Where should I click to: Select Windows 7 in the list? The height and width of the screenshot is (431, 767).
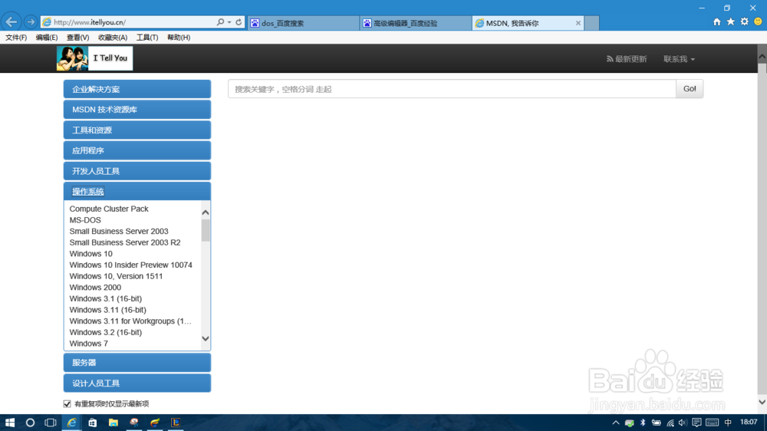88,344
